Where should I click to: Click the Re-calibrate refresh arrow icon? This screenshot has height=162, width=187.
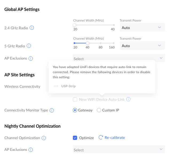101,137
